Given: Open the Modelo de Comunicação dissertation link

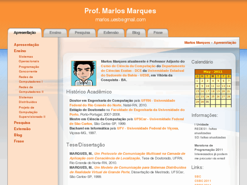Looking at the screenshot, I should [x=128, y=170].
